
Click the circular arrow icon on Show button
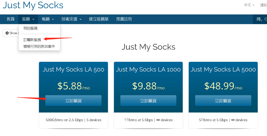(x=7, y=33)
